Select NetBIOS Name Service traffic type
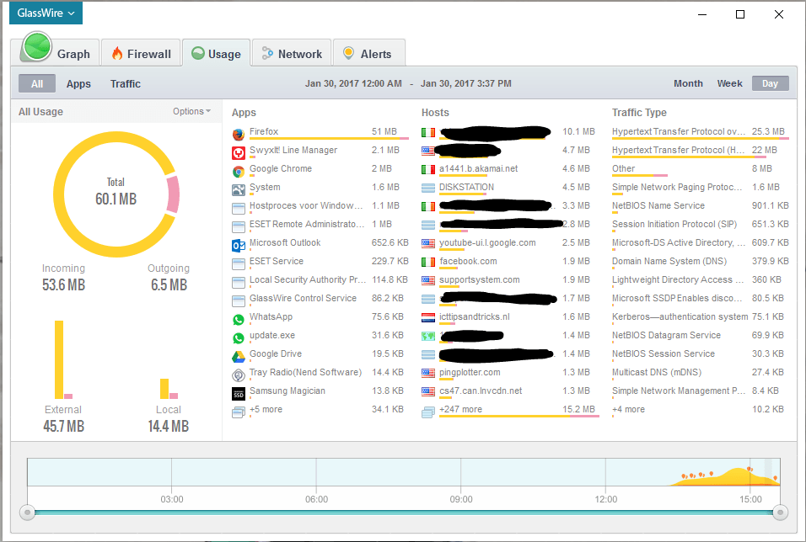 point(700,206)
